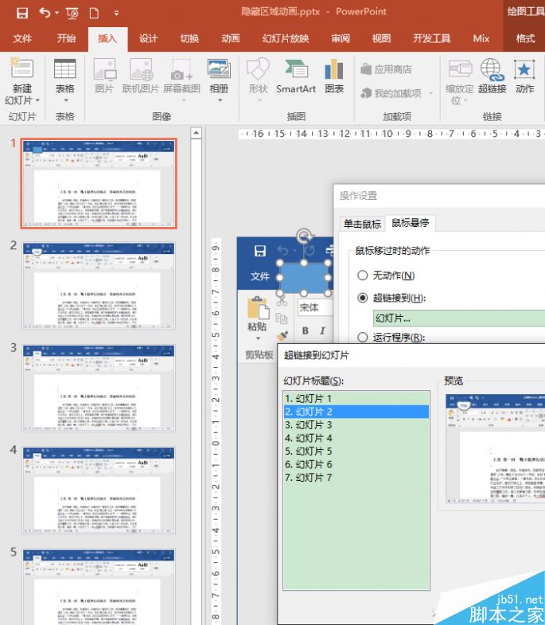Select the 运行程序 radio button
The height and width of the screenshot is (625, 545).
tap(363, 338)
